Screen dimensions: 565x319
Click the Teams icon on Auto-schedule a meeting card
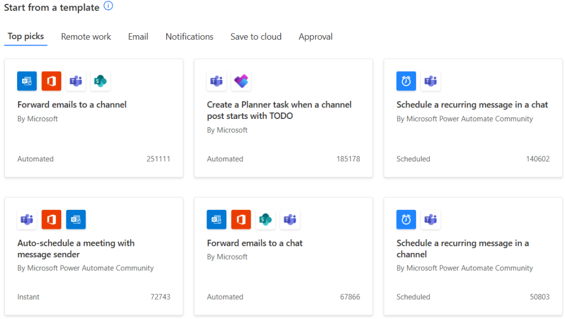[x=27, y=219]
